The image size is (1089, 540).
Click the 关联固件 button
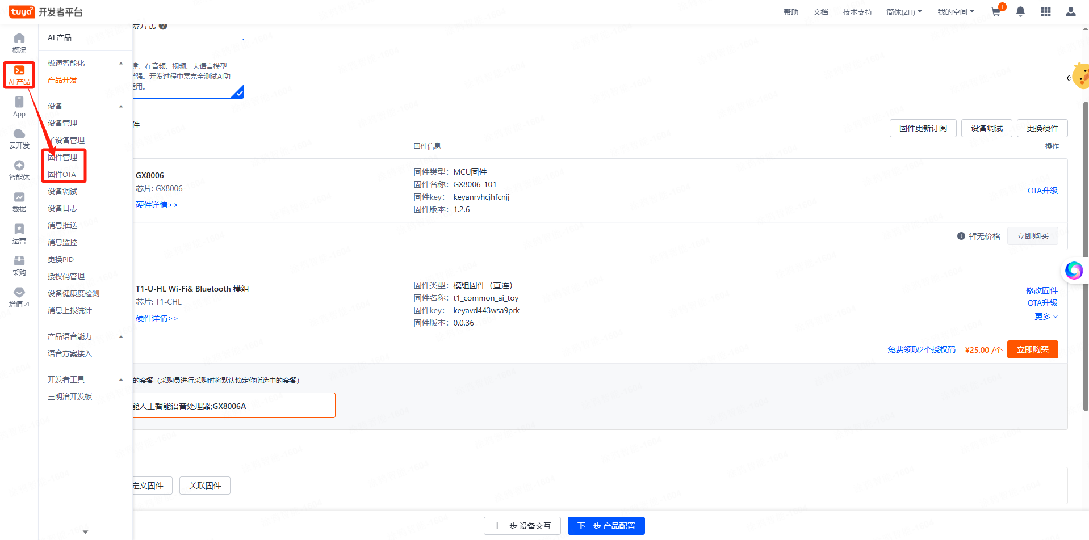click(x=205, y=486)
